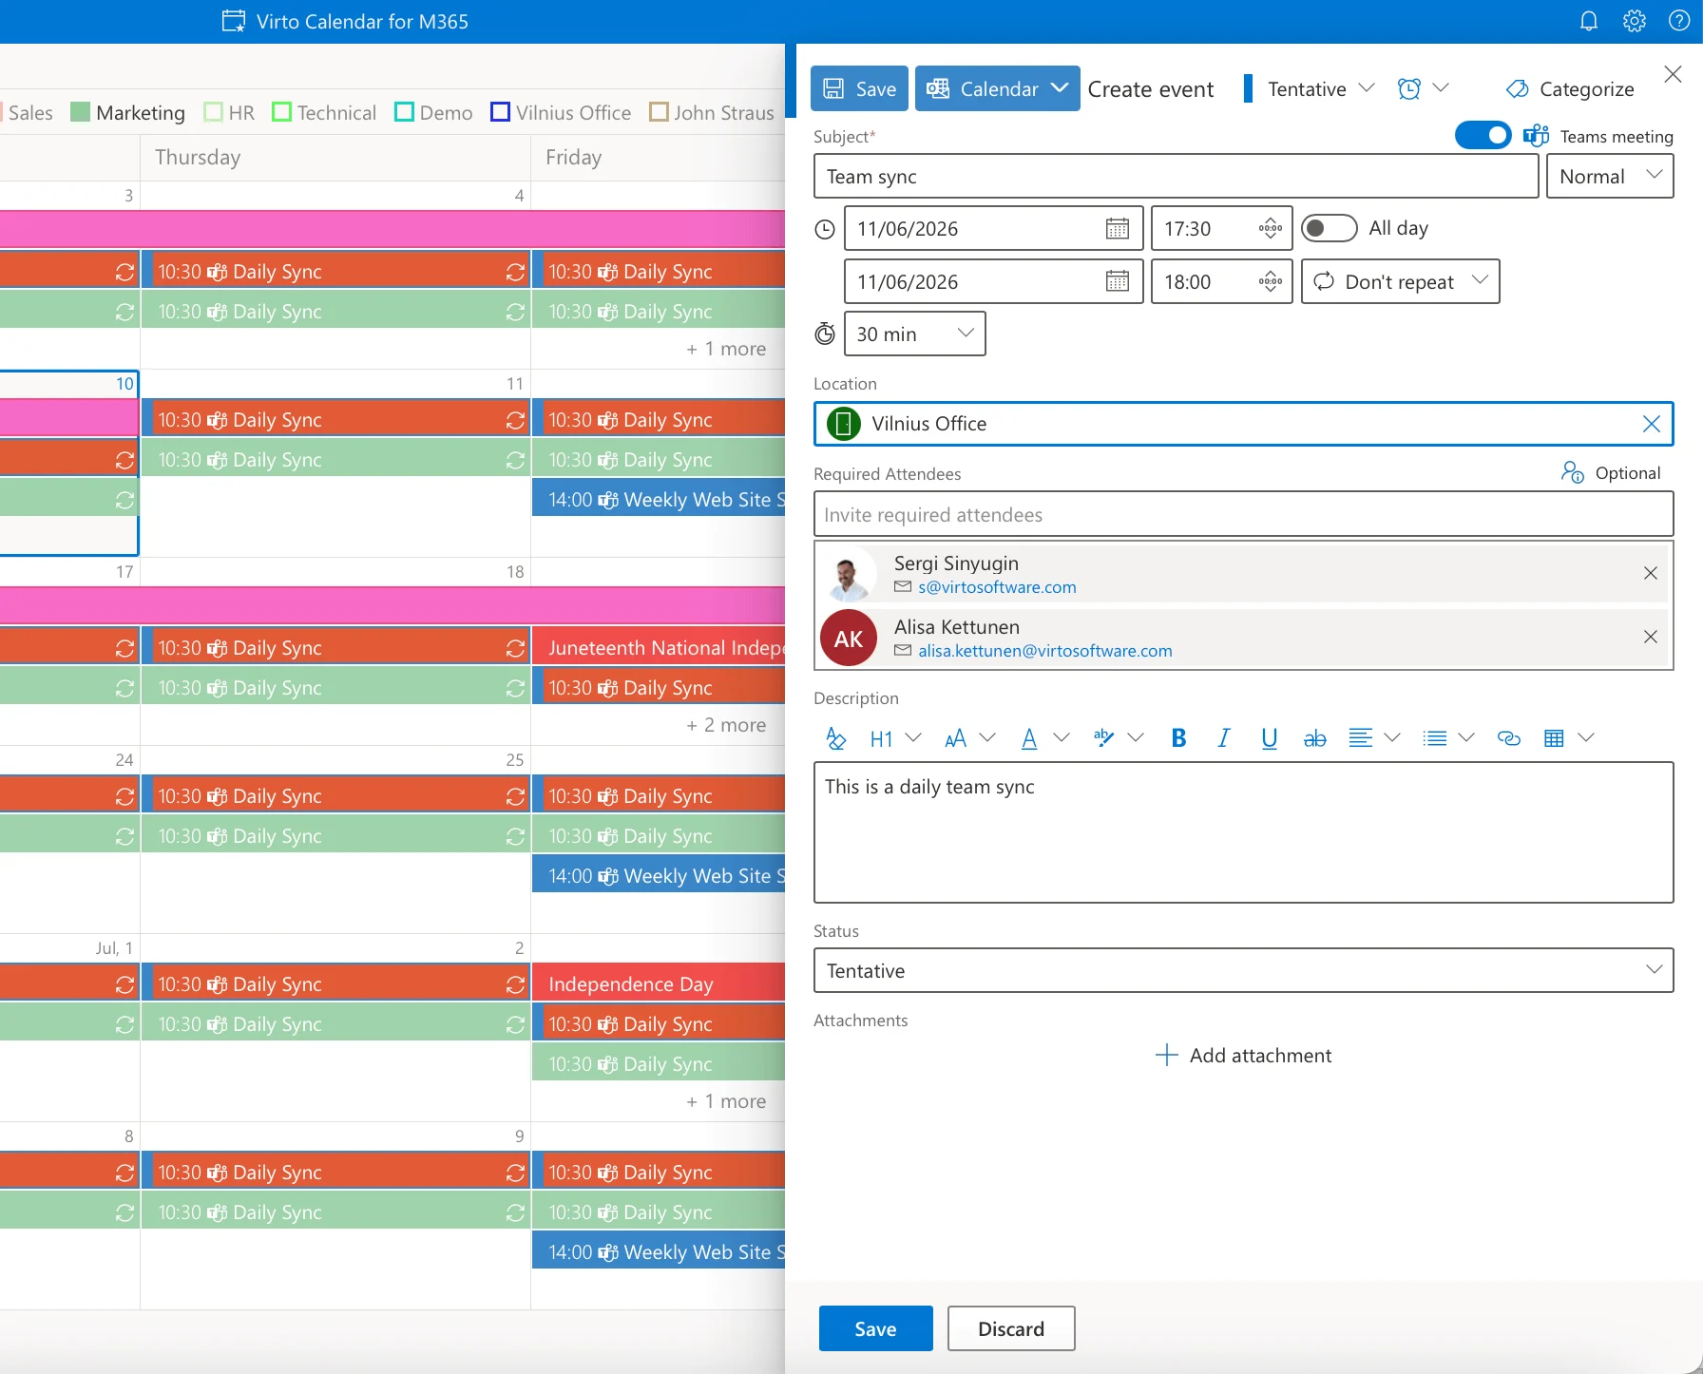Discard the event changes
Image resolution: width=1703 pixels, height=1374 pixels.
coord(1011,1328)
